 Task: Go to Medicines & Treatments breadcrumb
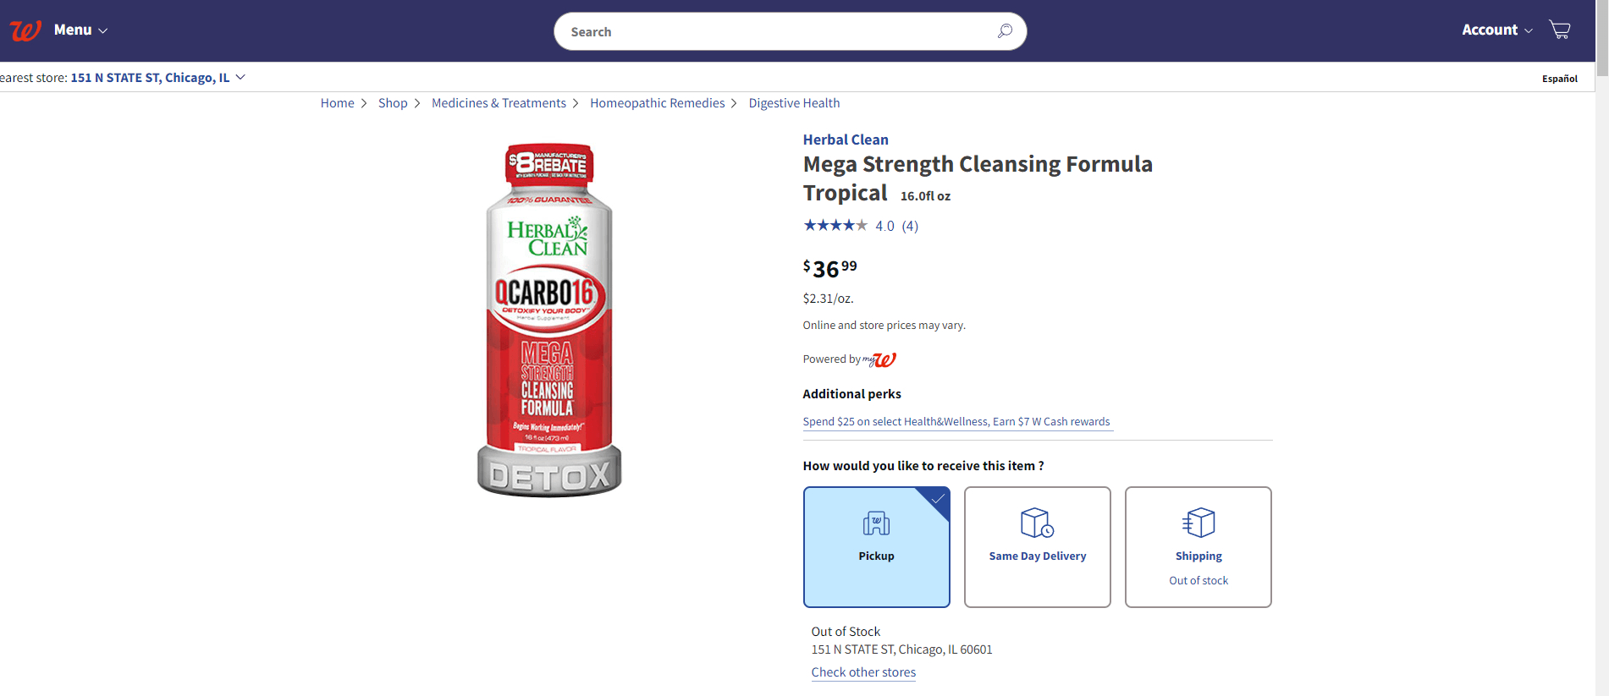[x=499, y=103]
